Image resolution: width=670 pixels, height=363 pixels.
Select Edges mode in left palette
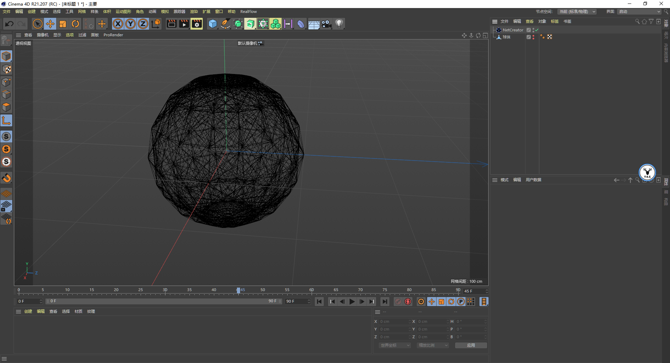6,95
